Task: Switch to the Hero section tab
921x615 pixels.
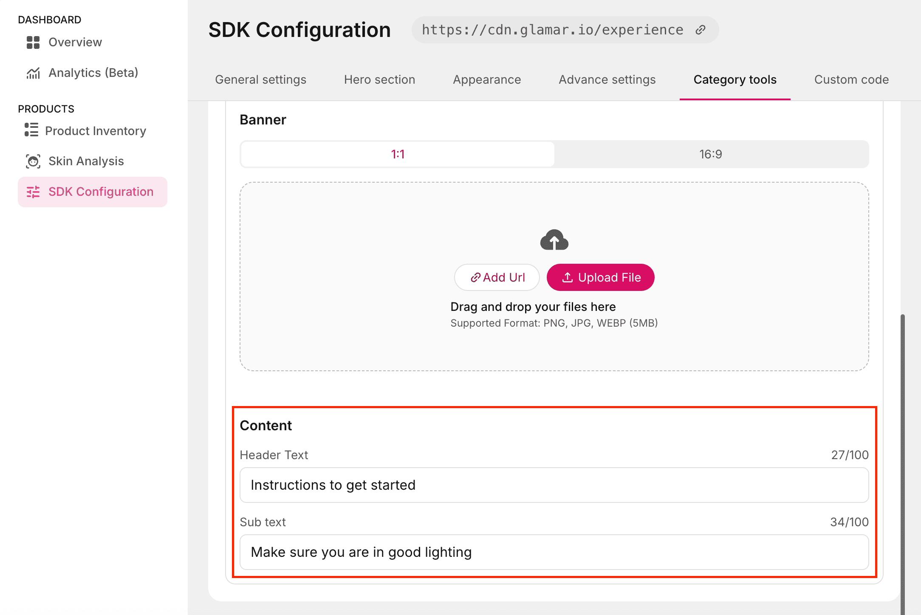Action: point(379,80)
